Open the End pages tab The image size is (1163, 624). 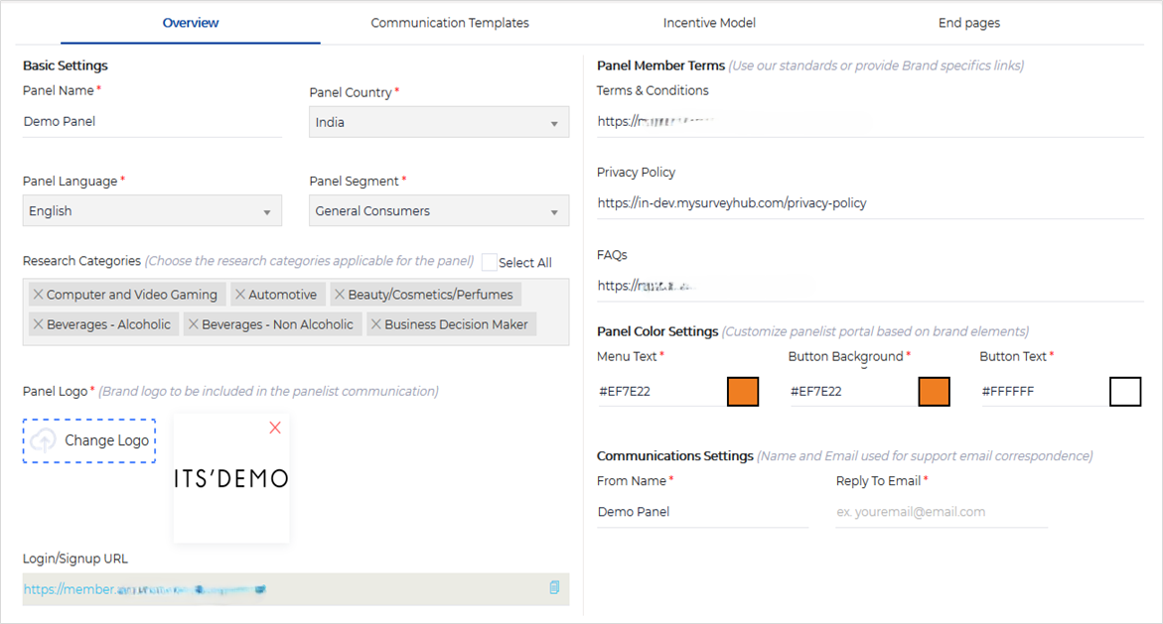[x=968, y=23]
